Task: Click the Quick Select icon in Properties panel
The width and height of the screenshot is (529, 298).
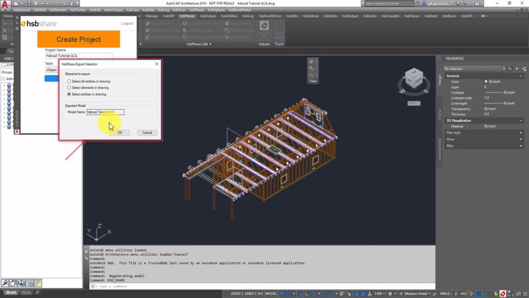Action: (x=524, y=69)
